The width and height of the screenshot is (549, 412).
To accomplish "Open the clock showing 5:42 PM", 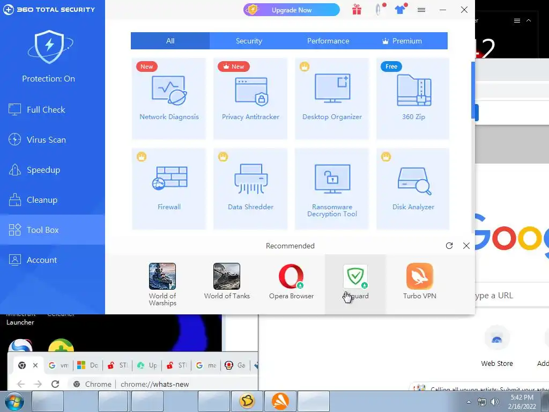I will point(522,402).
